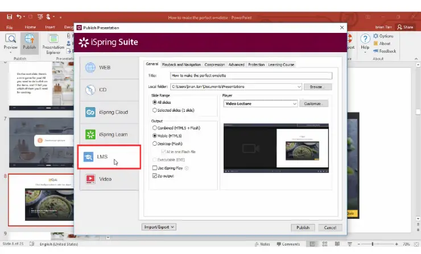
Task: Select the iSpring Cloud destination
Action: click(109, 112)
